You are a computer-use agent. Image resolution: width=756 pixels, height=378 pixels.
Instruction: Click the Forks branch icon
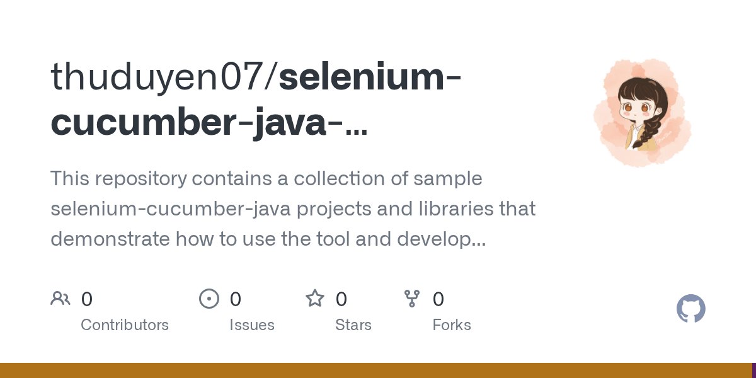click(412, 299)
